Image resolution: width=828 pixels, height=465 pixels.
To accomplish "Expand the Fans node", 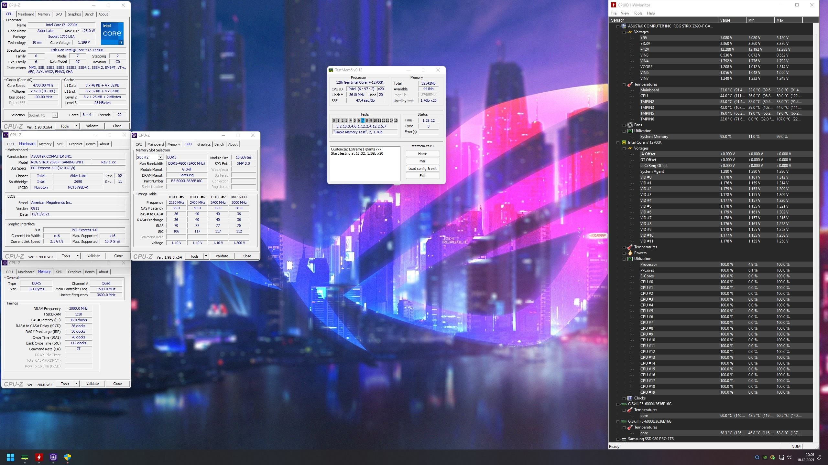I will pyautogui.click(x=624, y=125).
